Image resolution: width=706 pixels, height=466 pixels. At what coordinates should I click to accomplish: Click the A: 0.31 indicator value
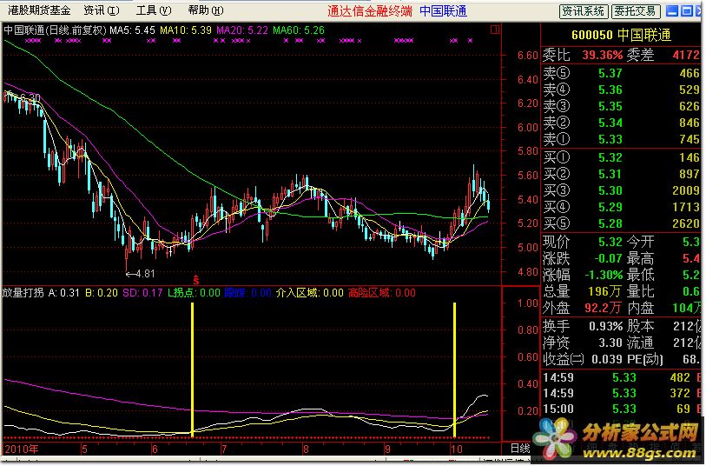[x=64, y=293]
